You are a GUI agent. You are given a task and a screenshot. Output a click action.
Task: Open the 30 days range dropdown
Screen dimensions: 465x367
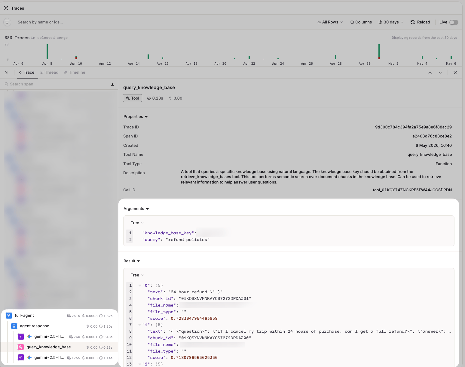(x=391, y=22)
